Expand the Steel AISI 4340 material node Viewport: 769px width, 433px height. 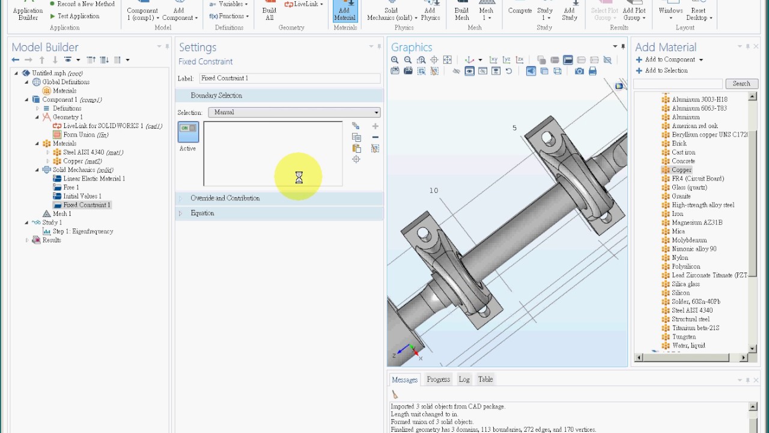coord(48,152)
